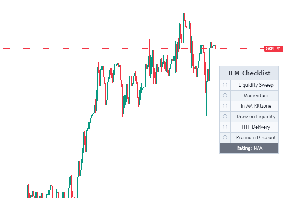
Task: Click the HTF Delivery text label
Action: [x=256, y=127]
